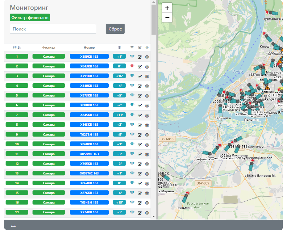Click wifi icon for Т034ВН 163
The image size is (283, 231).
[x=132, y=202]
